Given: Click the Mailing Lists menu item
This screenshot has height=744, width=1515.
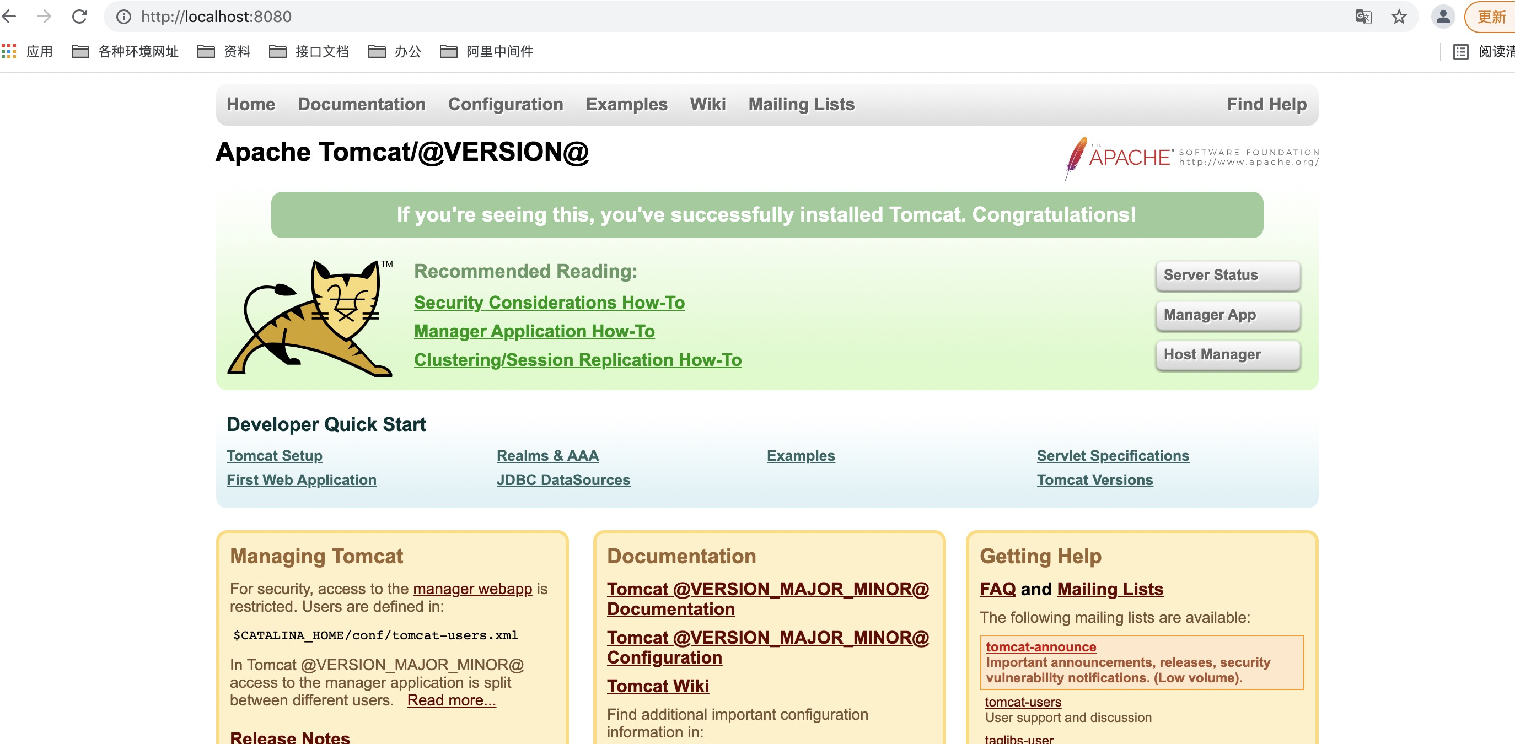Looking at the screenshot, I should click(x=800, y=104).
